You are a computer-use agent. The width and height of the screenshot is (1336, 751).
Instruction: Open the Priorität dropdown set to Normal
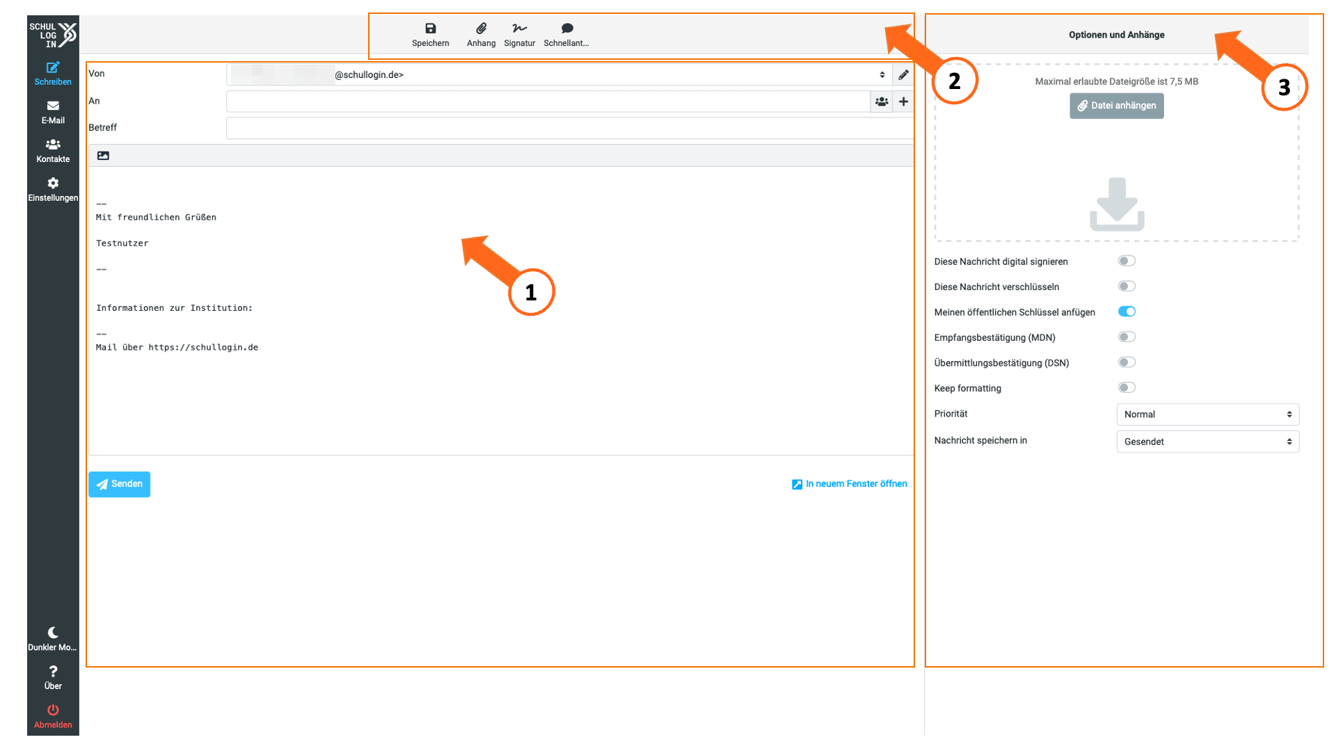[x=1208, y=414]
